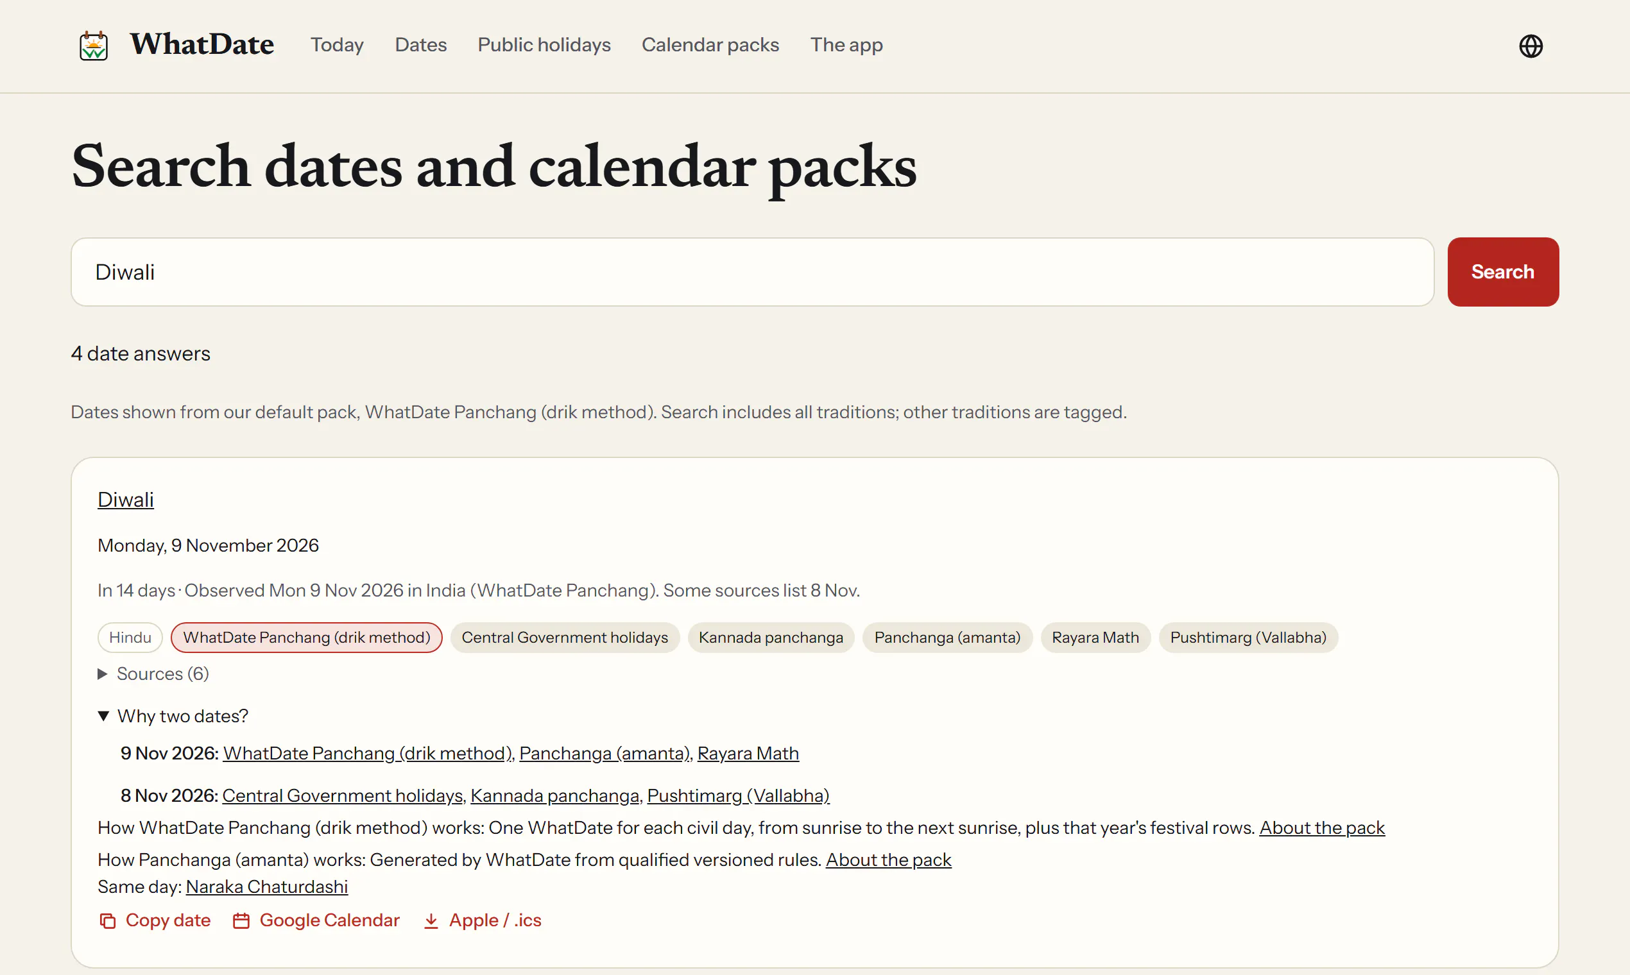Click the Apple / .ics text label
The height and width of the screenshot is (975, 1630).
click(x=495, y=920)
